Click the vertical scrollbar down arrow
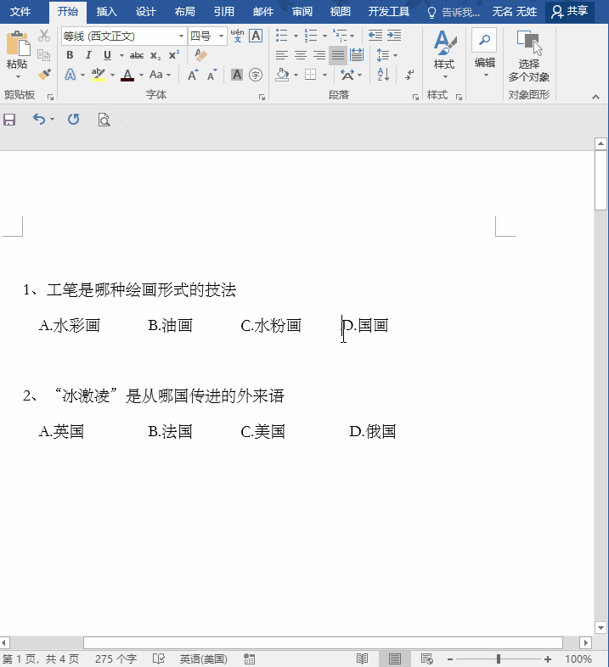 tap(601, 627)
